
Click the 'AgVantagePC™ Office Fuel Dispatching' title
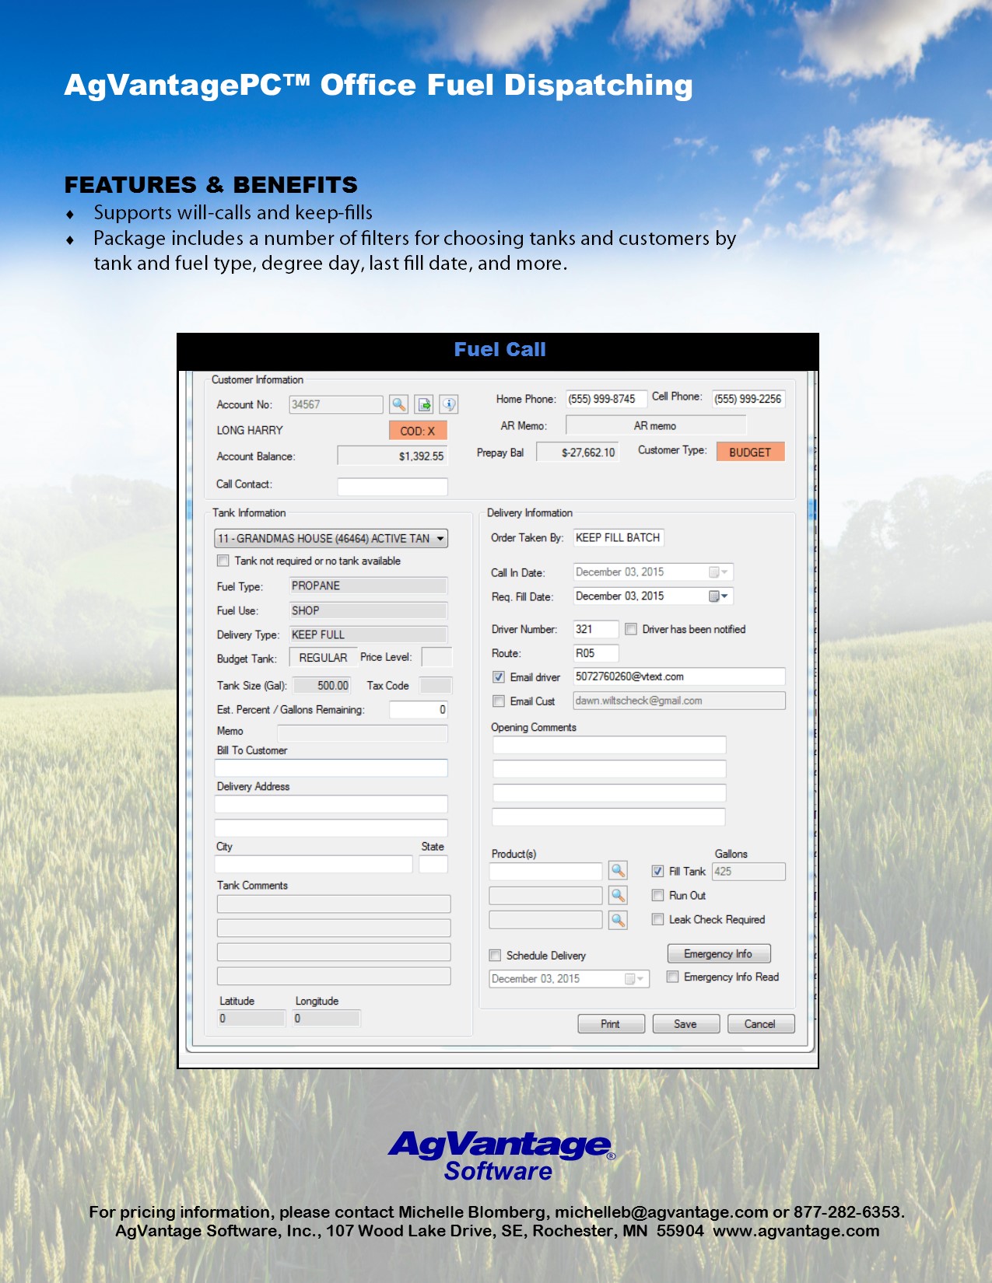click(x=378, y=86)
